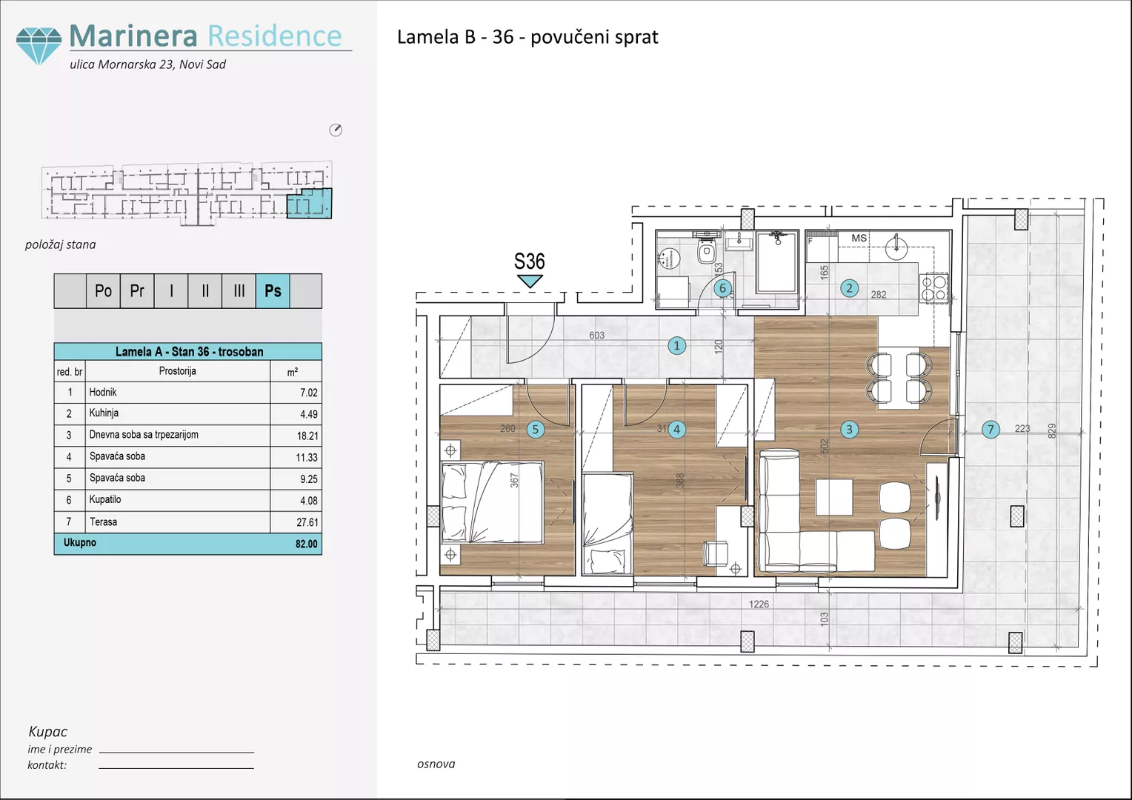Click the 27.61 terrace area value
This screenshot has height=800, width=1132.
307,522
